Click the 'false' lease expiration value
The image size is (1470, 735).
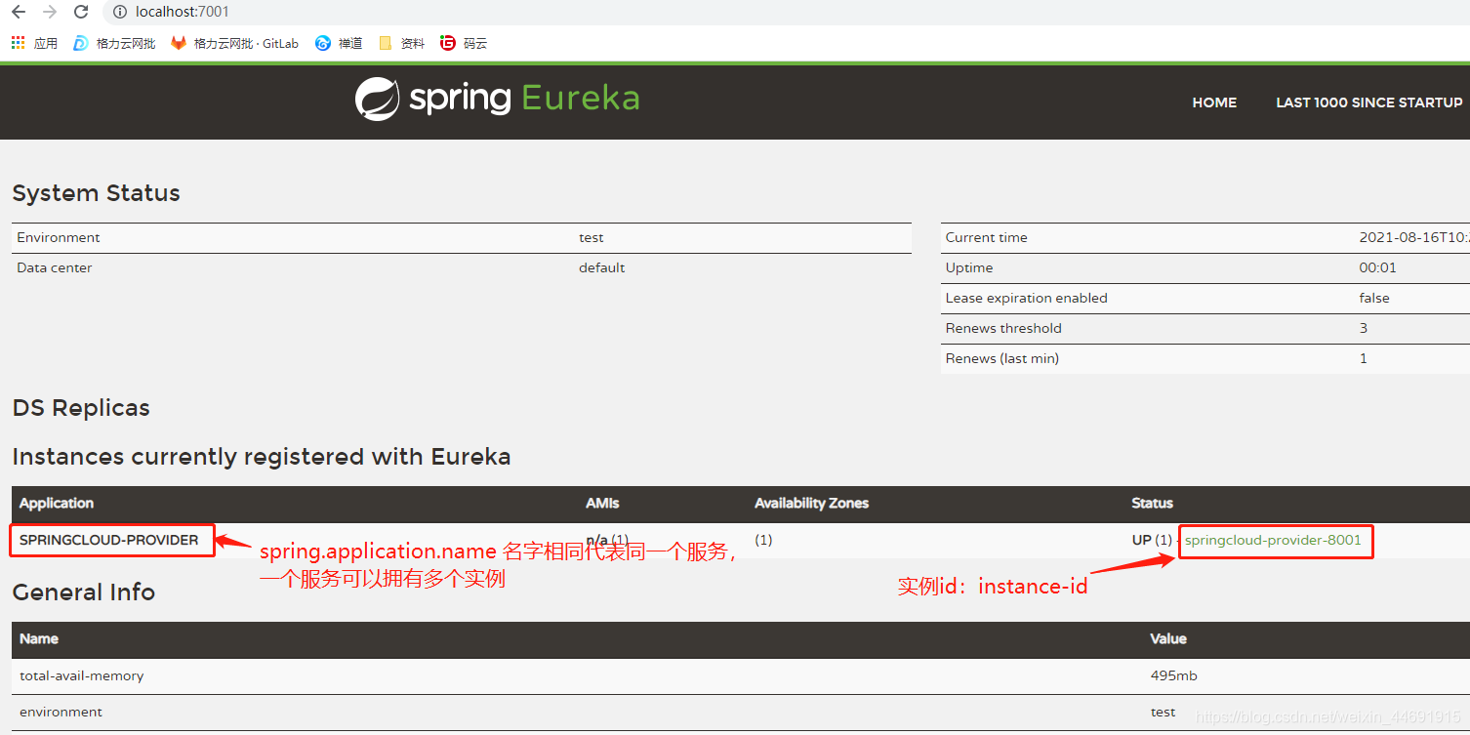pos(1374,299)
